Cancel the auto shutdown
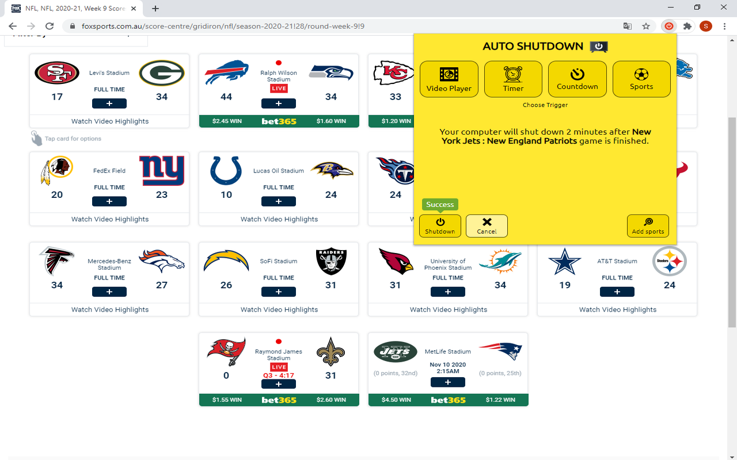Viewport: 737px width, 460px height. point(487,226)
